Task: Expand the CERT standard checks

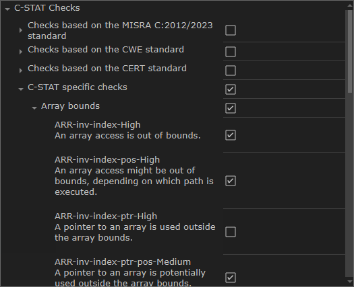Action: [21, 71]
